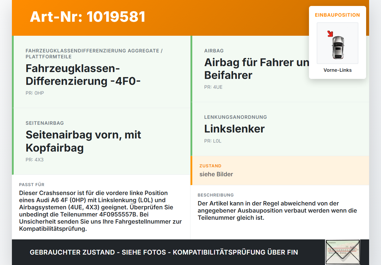This screenshot has width=381, height=265.
Task: Click the LENKUNGSANORDNUNG label
Action: click(235, 117)
